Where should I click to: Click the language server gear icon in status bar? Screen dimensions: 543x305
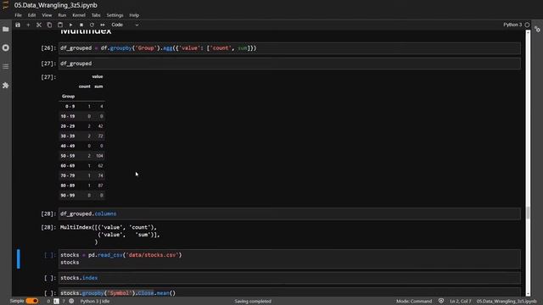(x=71, y=302)
